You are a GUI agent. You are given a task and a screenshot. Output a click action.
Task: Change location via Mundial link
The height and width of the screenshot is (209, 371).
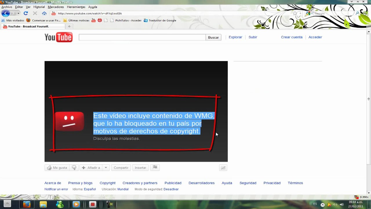click(x=123, y=189)
